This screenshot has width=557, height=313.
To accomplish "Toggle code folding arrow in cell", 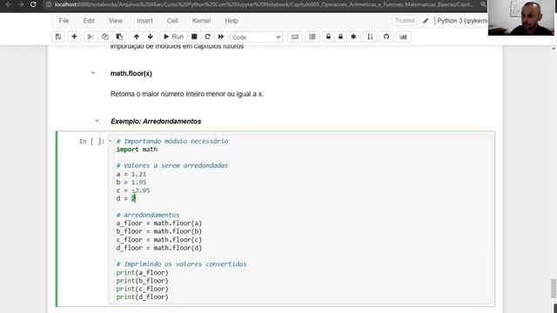I will click(111, 141).
